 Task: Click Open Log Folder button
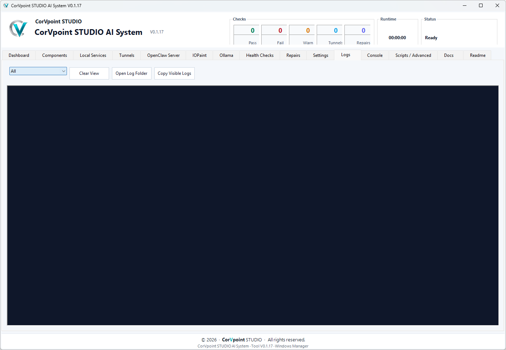pyautogui.click(x=131, y=73)
